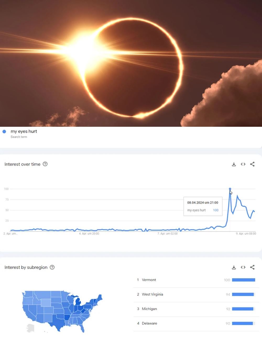Click the download icon for Interest by subregion
The width and height of the screenshot is (262, 352).
point(233,267)
